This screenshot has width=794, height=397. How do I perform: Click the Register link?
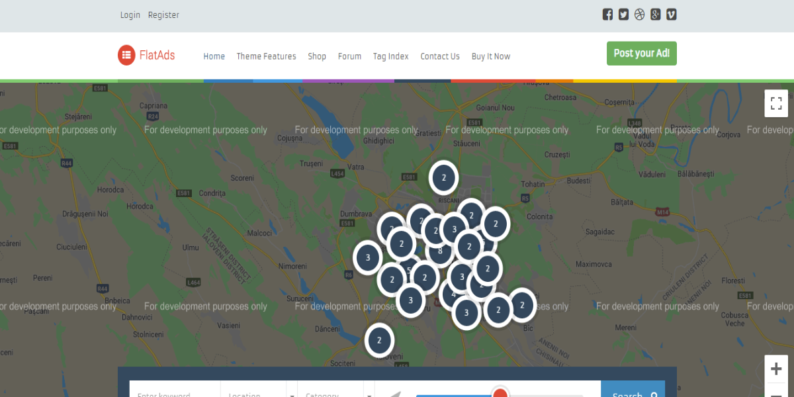coord(163,15)
